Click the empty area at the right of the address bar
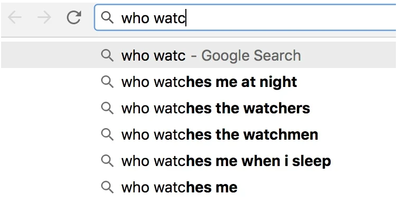 (291, 18)
